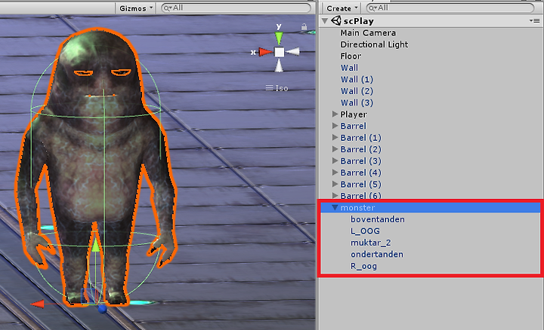Screen dimensions: 544x330
Task: Click the green Y axis cone on scene gizmo
Action: coord(279,38)
